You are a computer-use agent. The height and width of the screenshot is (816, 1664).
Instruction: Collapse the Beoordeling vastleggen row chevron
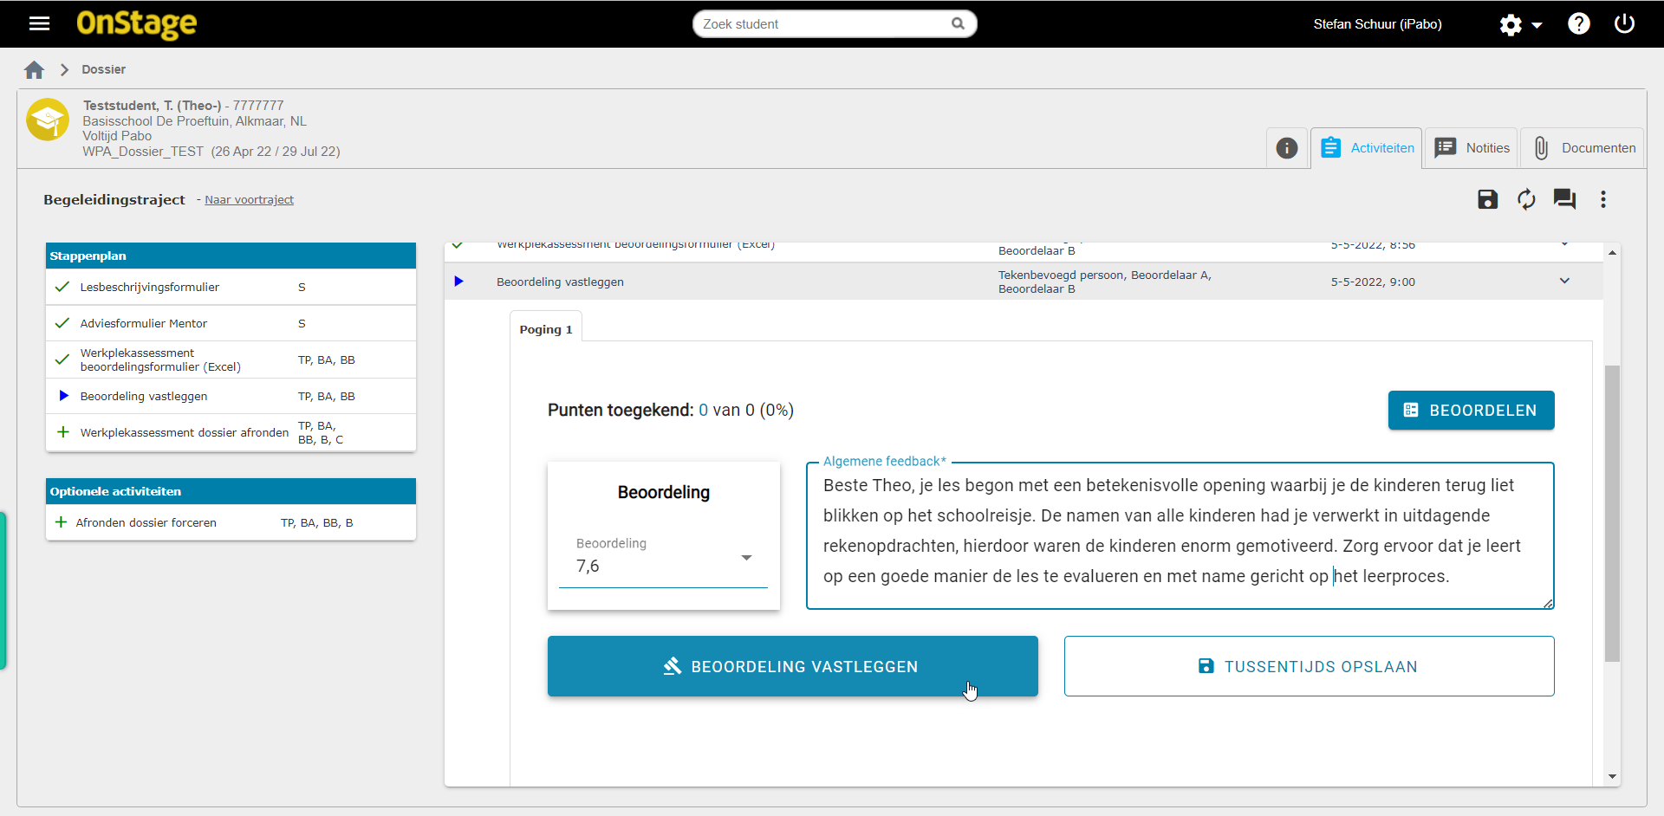[1564, 281]
